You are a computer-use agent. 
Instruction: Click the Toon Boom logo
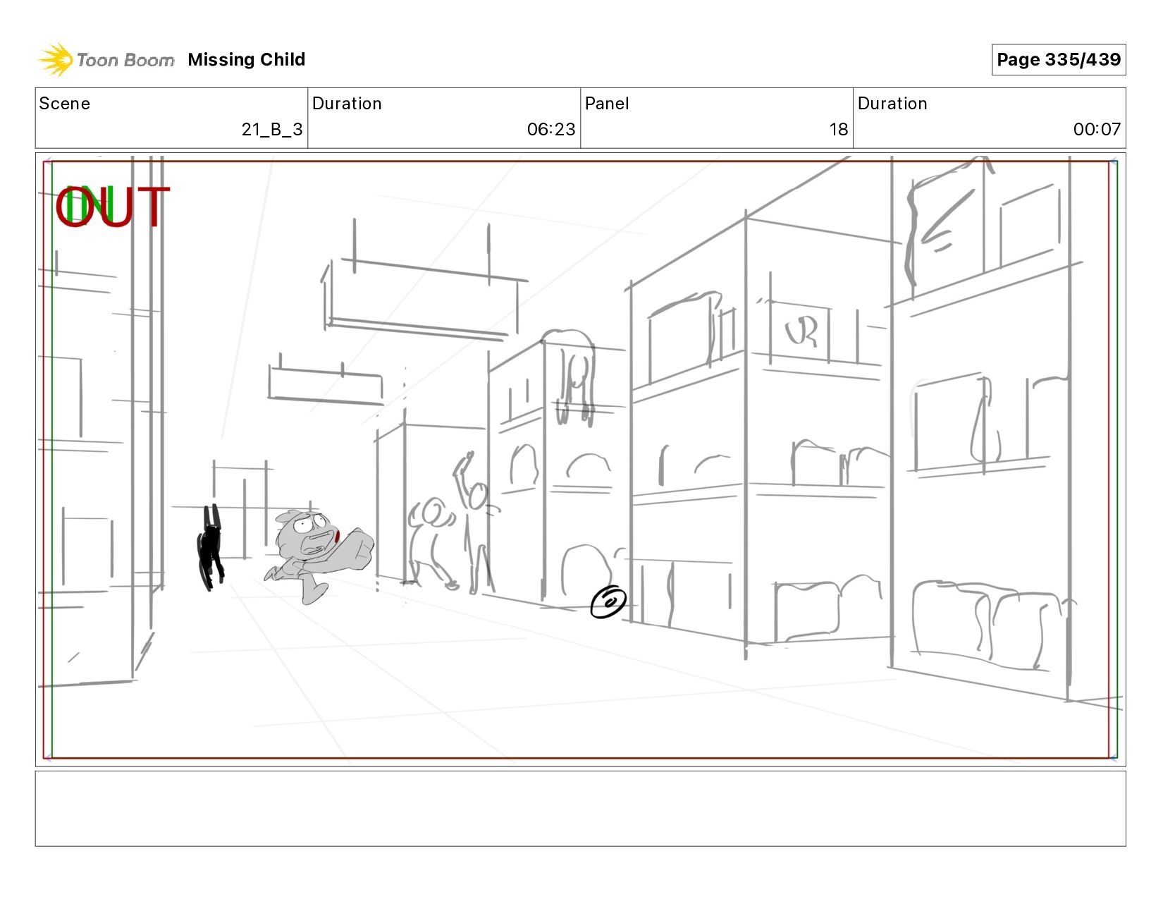tap(106, 59)
